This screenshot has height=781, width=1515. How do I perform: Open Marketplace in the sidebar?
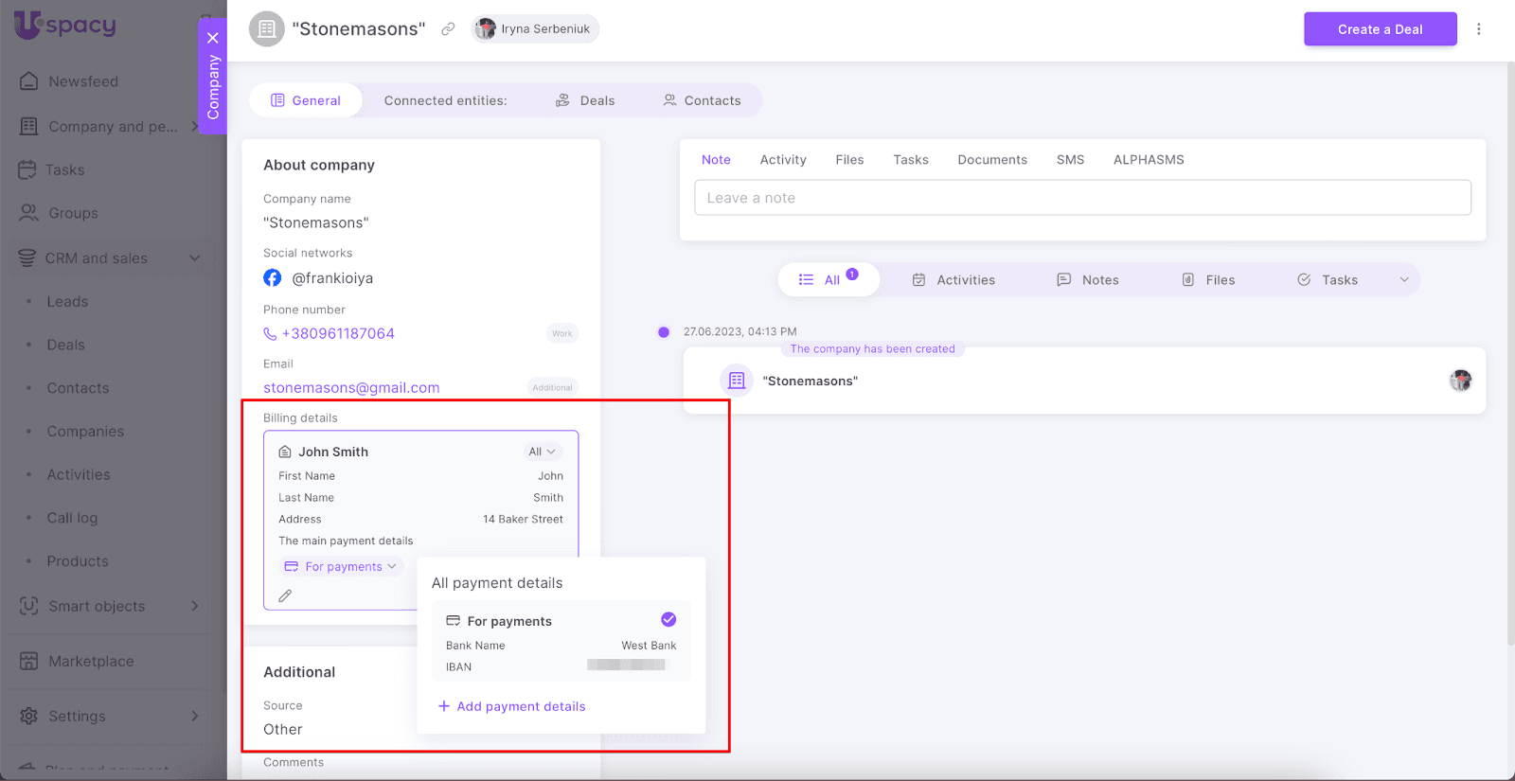point(91,661)
